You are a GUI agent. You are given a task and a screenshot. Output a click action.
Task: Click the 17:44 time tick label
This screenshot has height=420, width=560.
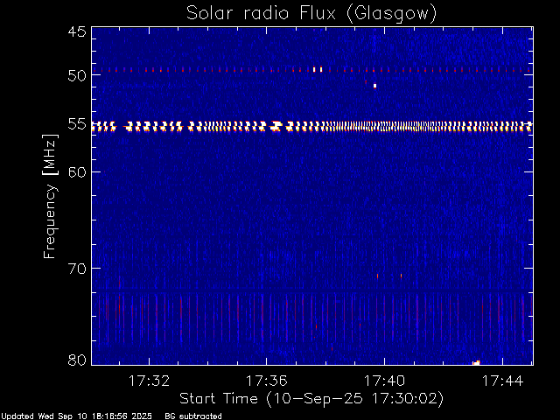click(x=503, y=381)
